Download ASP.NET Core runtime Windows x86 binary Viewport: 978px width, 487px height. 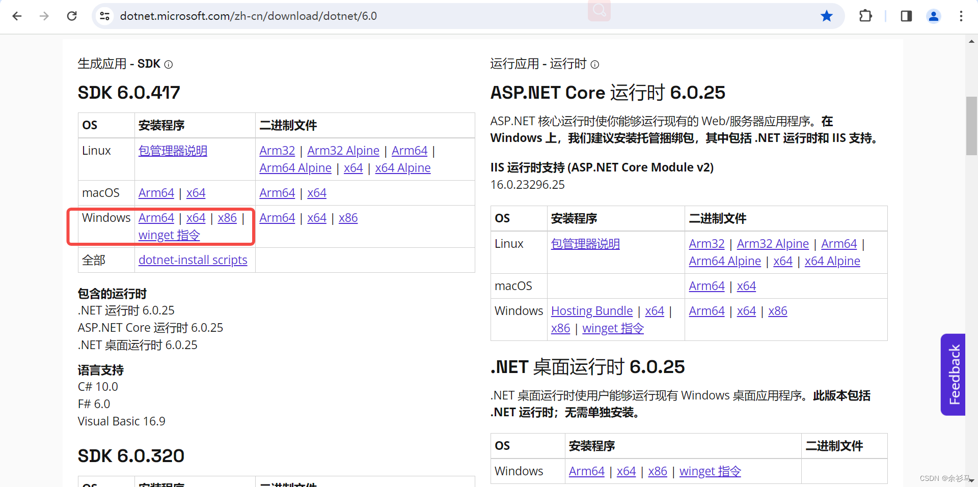778,311
